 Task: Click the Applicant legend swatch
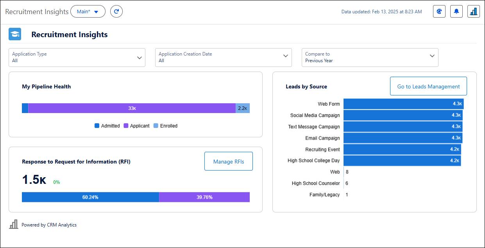[126, 126]
